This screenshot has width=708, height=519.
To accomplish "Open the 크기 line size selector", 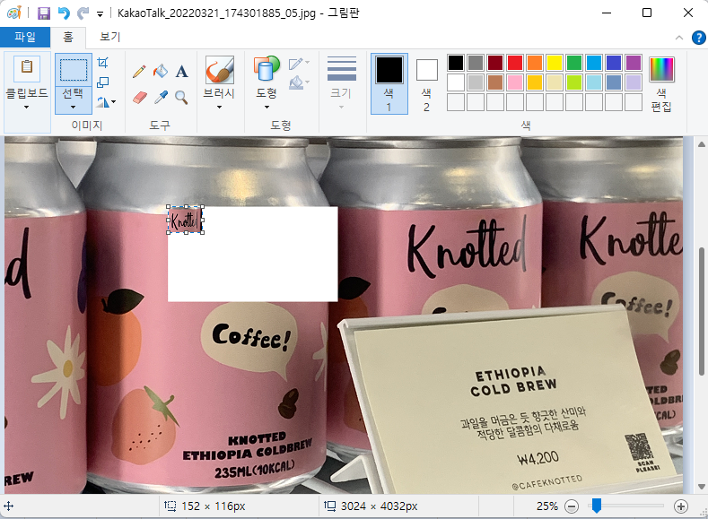I will [341, 82].
